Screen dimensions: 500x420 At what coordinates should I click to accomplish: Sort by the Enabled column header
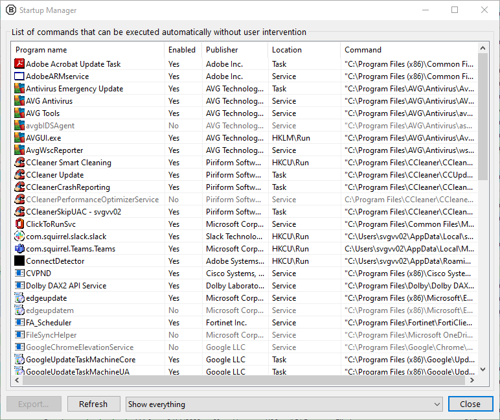183,50
